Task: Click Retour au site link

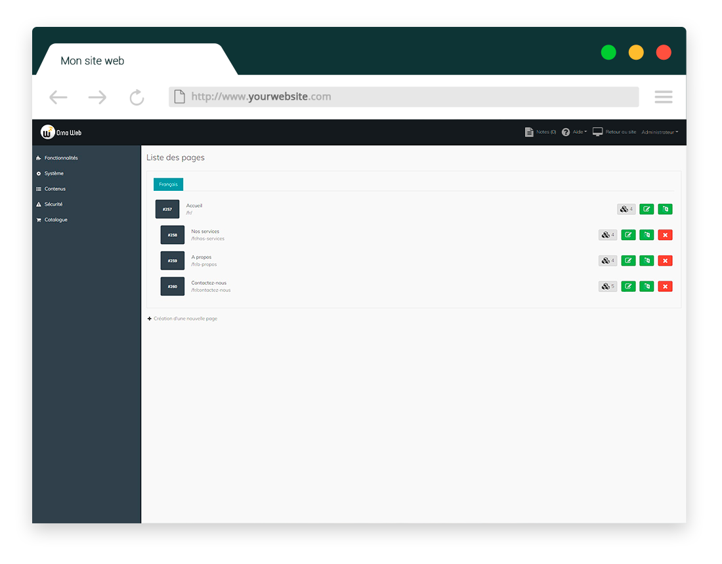Action: (x=614, y=132)
